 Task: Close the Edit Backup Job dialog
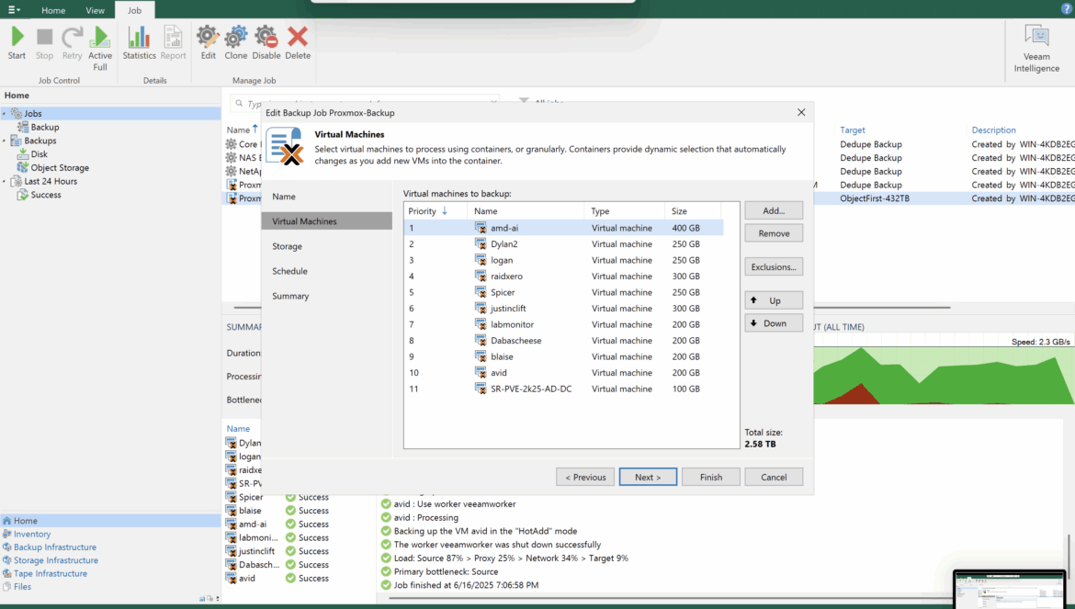click(x=801, y=112)
